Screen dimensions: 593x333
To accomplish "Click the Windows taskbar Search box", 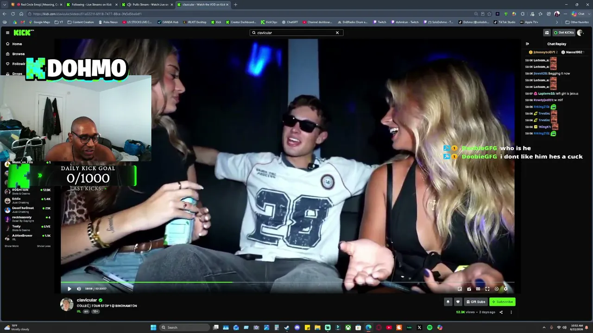I will pyautogui.click(x=184, y=327).
